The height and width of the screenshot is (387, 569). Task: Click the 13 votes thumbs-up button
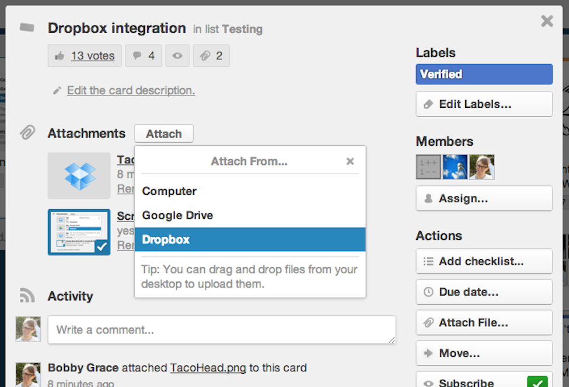[x=85, y=56]
